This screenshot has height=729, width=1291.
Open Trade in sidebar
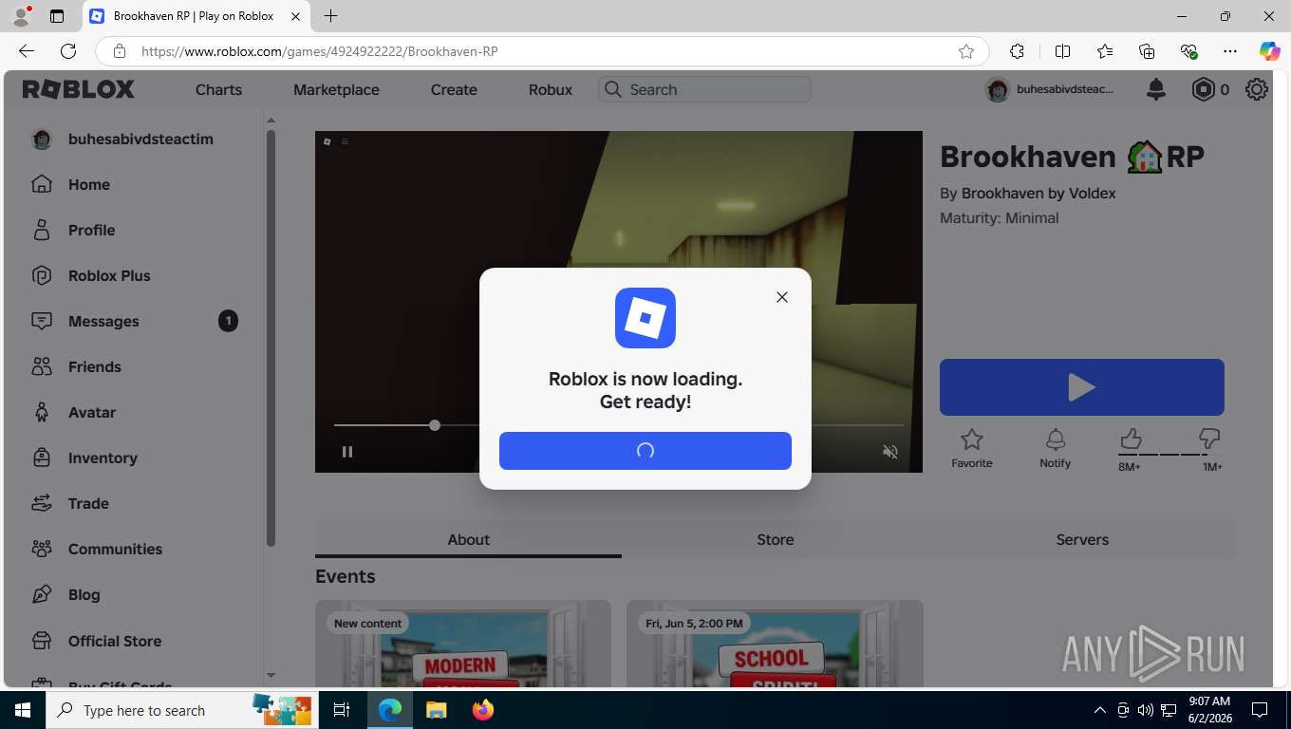point(70,503)
